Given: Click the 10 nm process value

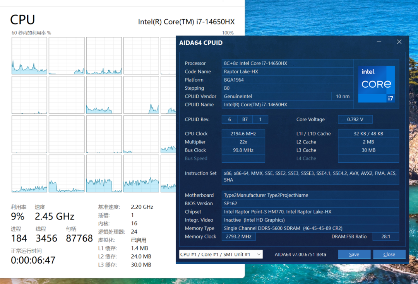Looking at the screenshot, I should pos(343,96).
